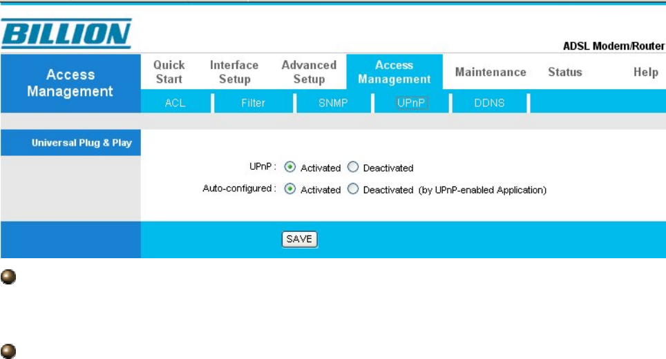The image size is (666, 359).
Task: Click the '(by UPnP-enabled Application)' note
Action: click(482, 190)
